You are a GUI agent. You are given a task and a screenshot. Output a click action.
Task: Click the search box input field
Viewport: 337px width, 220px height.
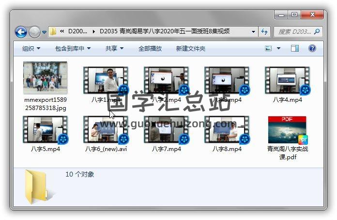296,32
